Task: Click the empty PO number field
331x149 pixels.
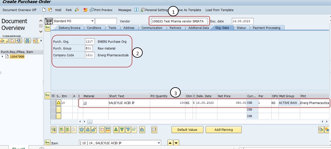Action: 106,21
